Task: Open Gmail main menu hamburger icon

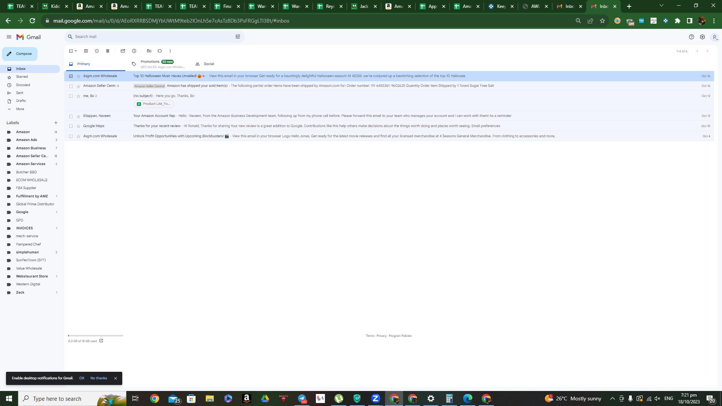Action: click(9, 37)
